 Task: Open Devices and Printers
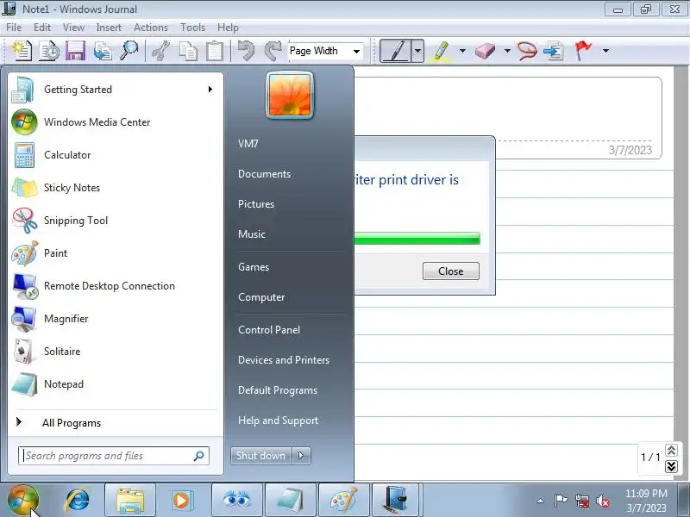(284, 360)
